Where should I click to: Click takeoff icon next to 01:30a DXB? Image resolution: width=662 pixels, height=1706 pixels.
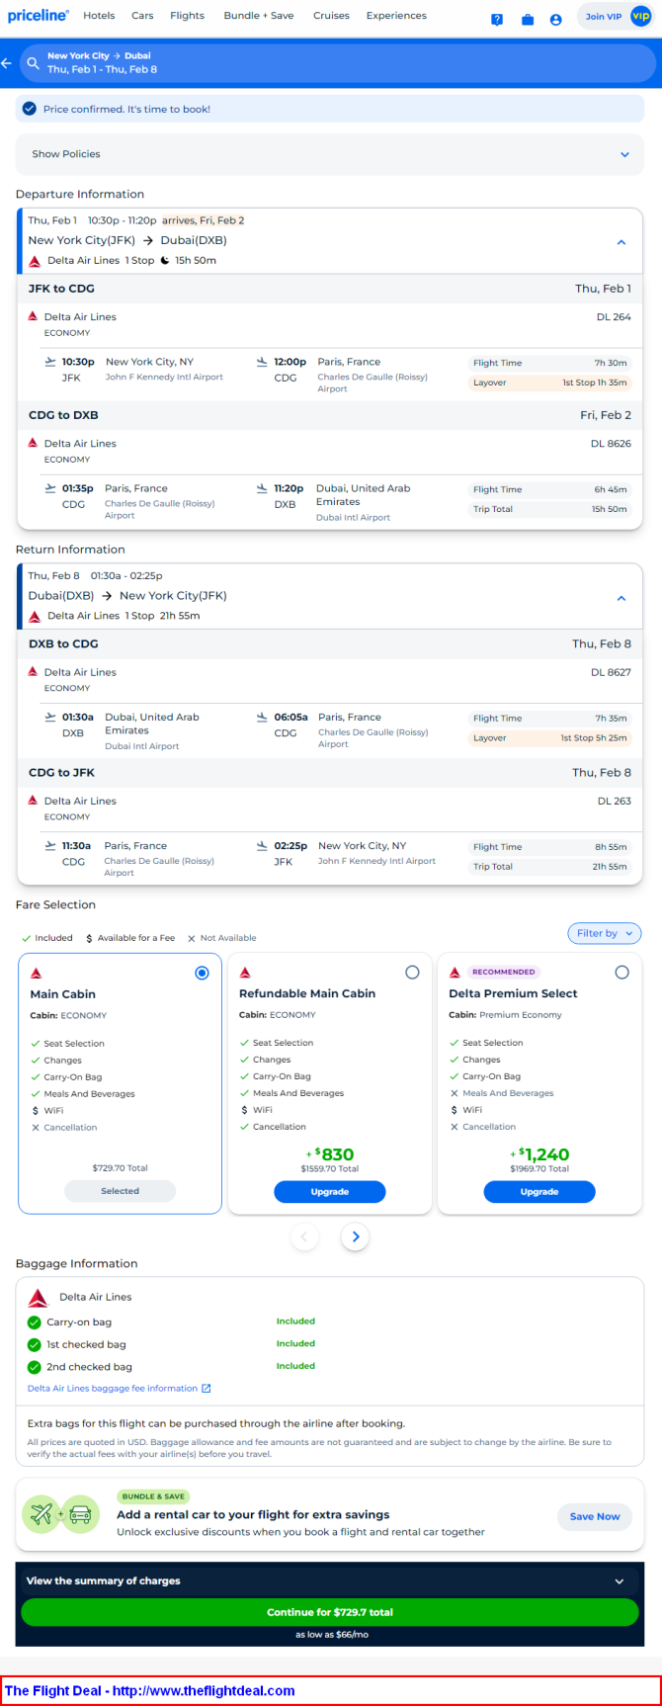click(50, 718)
